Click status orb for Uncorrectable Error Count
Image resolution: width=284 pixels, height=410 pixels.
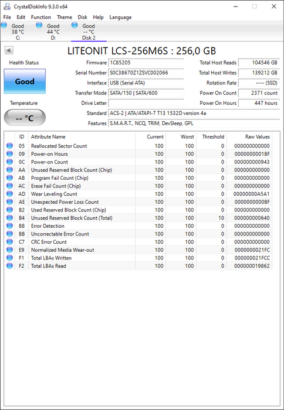point(10,234)
